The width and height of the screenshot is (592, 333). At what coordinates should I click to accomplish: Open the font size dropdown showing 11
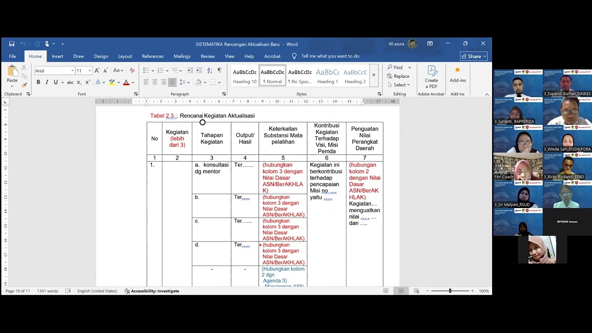click(90, 71)
